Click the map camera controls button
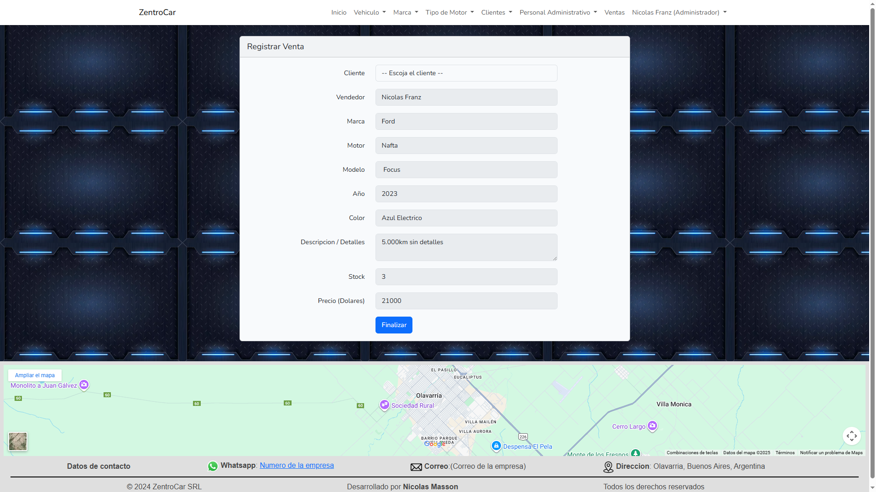Viewport: 876px width, 492px height. [x=851, y=436]
